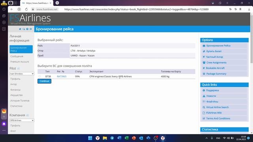
Task: Open Купить Билет in Options
Action: click(x=214, y=51)
